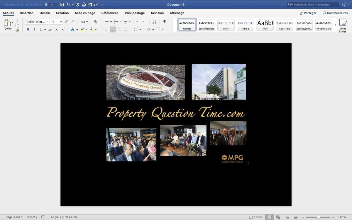Screen dimensions: 352x220
Task: Apply the Titre 1 style
Action: (226, 25)
